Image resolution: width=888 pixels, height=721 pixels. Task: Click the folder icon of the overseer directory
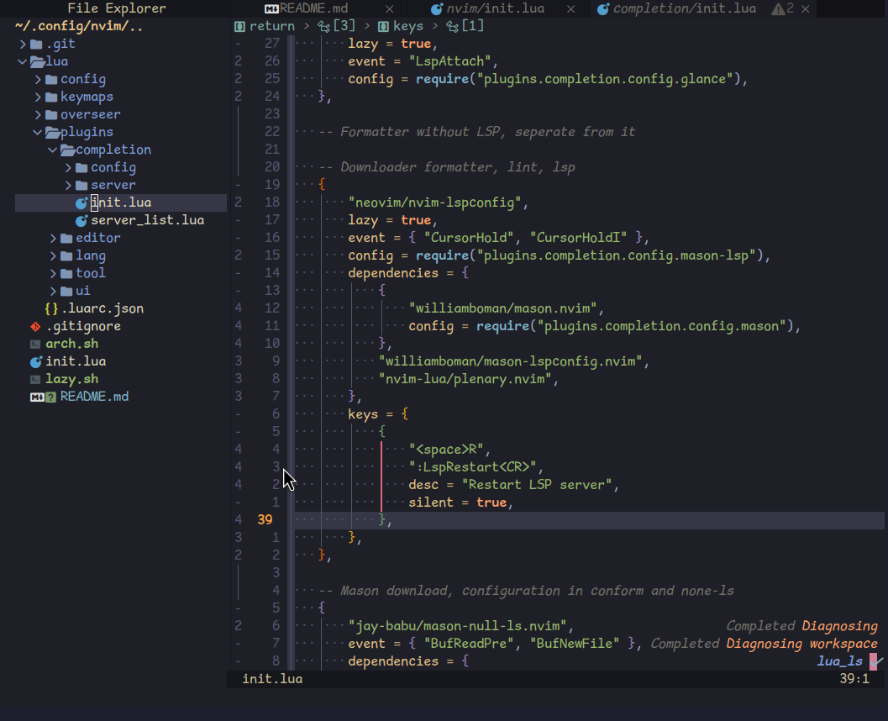pos(50,114)
